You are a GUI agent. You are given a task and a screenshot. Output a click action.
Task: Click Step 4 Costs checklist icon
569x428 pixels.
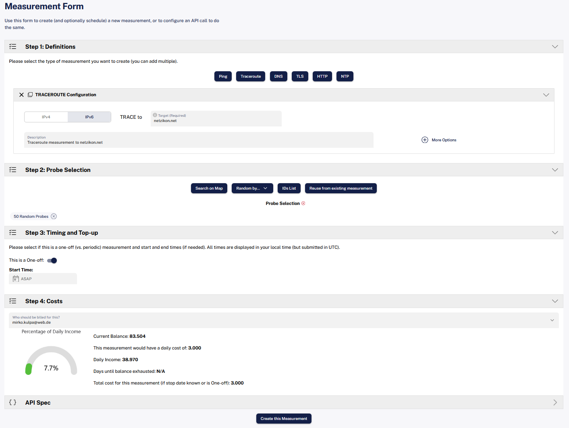(13, 301)
